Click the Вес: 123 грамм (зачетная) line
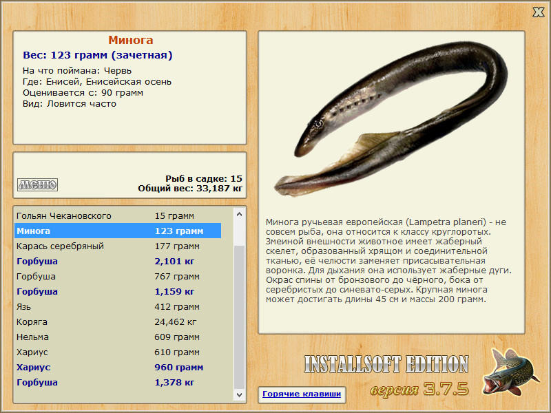Screen dimensions: 551x413 (97, 55)
